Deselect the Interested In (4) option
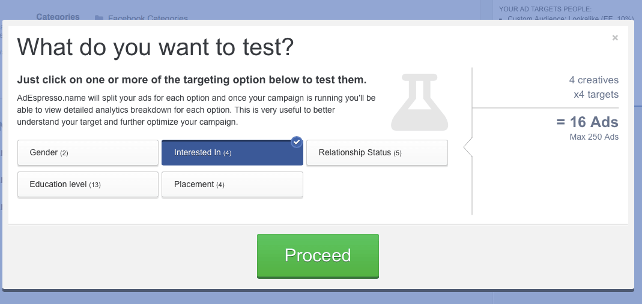 (232, 153)
